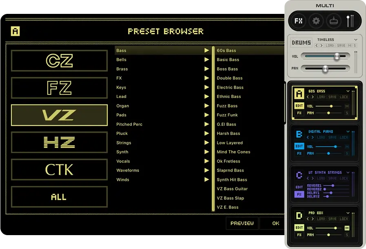
Task: Solo layer A with S button
Action: 347,113
